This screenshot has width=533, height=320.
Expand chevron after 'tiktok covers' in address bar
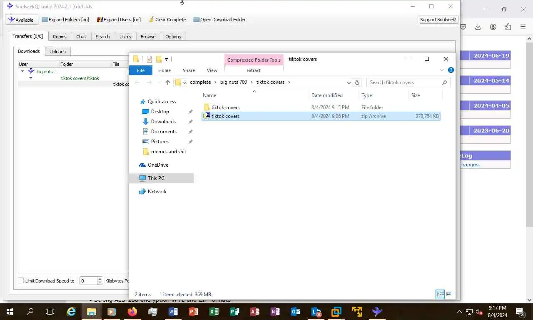coord(289,82)
